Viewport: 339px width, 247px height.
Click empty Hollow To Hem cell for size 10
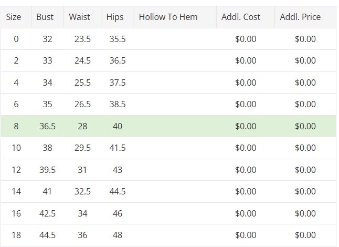175,148
